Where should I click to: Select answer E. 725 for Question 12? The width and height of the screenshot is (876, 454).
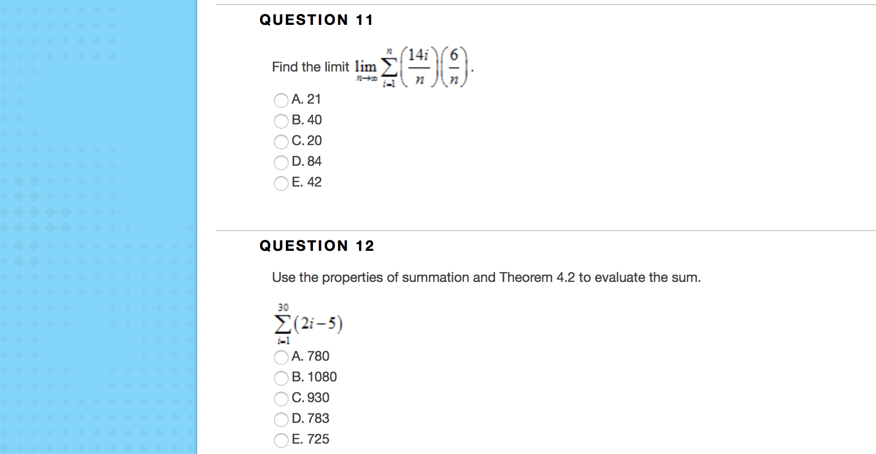(x=281, y=440)
